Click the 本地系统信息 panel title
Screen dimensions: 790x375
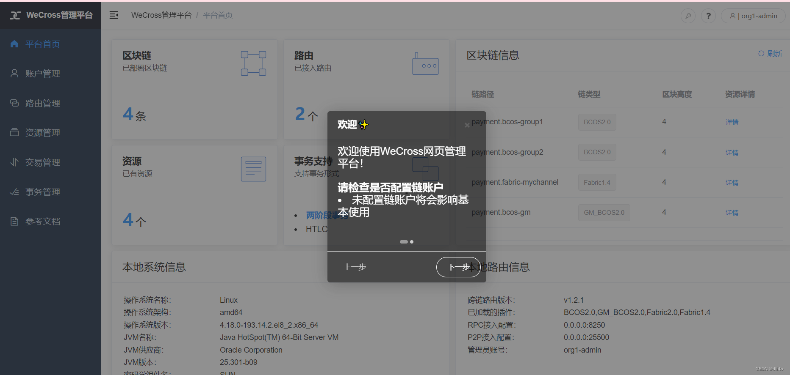(x=154, y=267)
